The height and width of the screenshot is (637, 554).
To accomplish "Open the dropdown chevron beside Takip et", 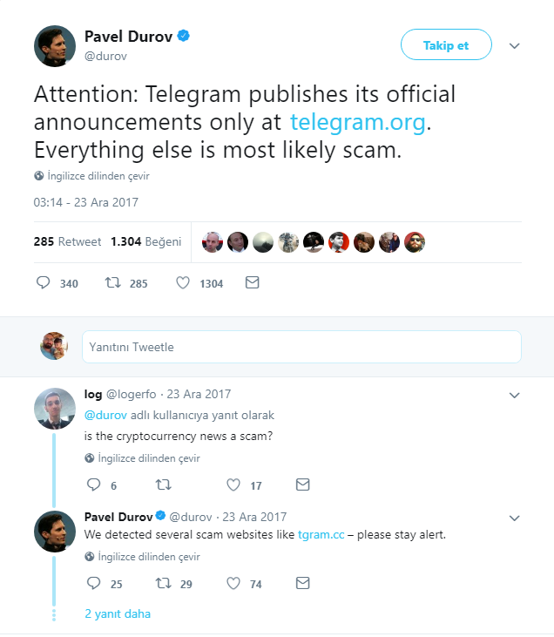I will pyautogui.click(x=515, y=46).
